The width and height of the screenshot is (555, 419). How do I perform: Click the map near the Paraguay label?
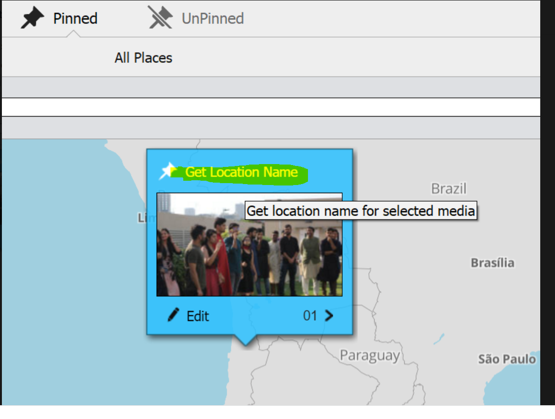369,356
